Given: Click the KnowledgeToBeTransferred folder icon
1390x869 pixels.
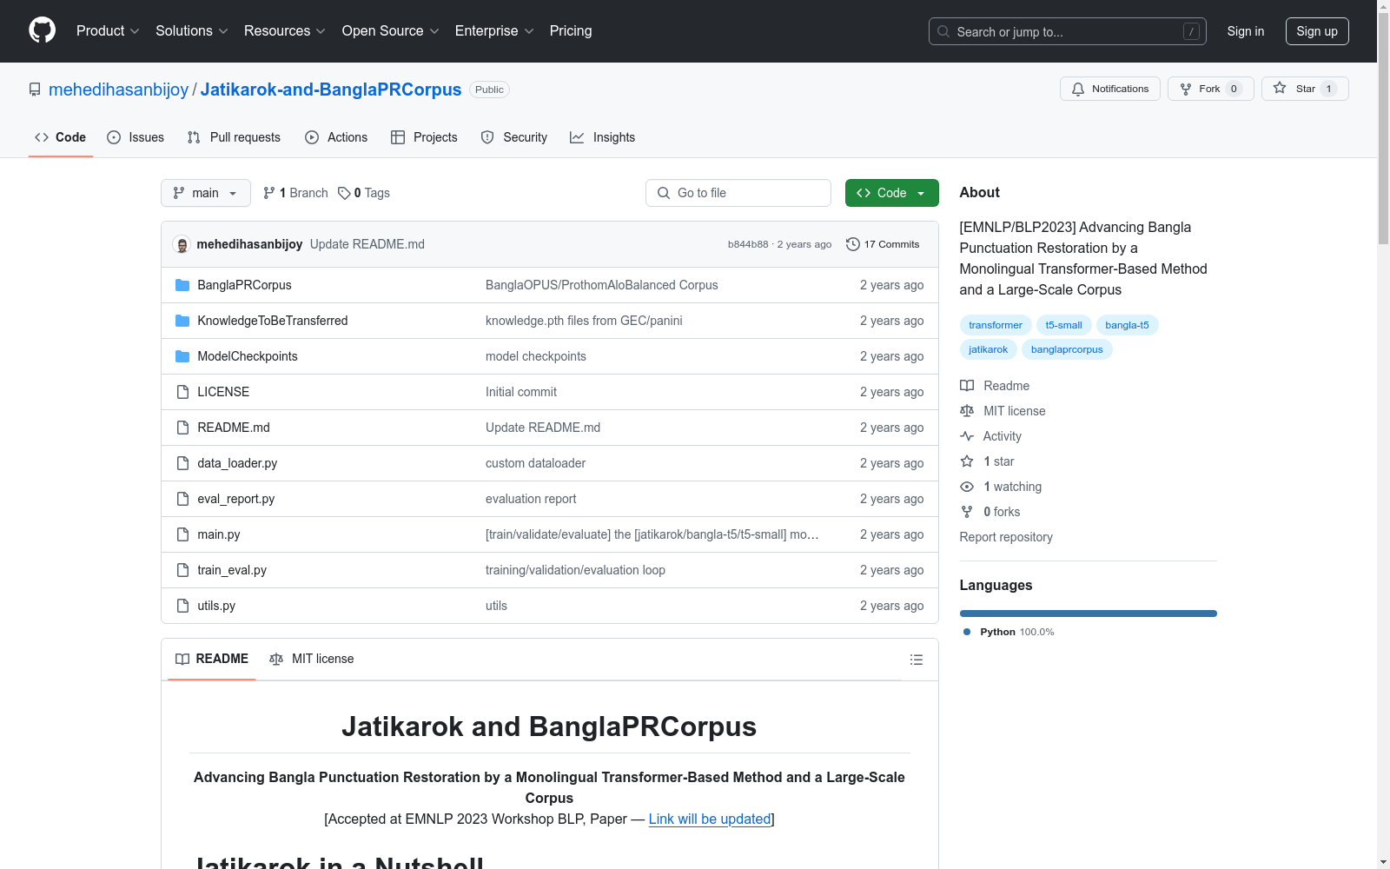Looking at the screenshot, I should pyautogui.click(x=182, y=321).
